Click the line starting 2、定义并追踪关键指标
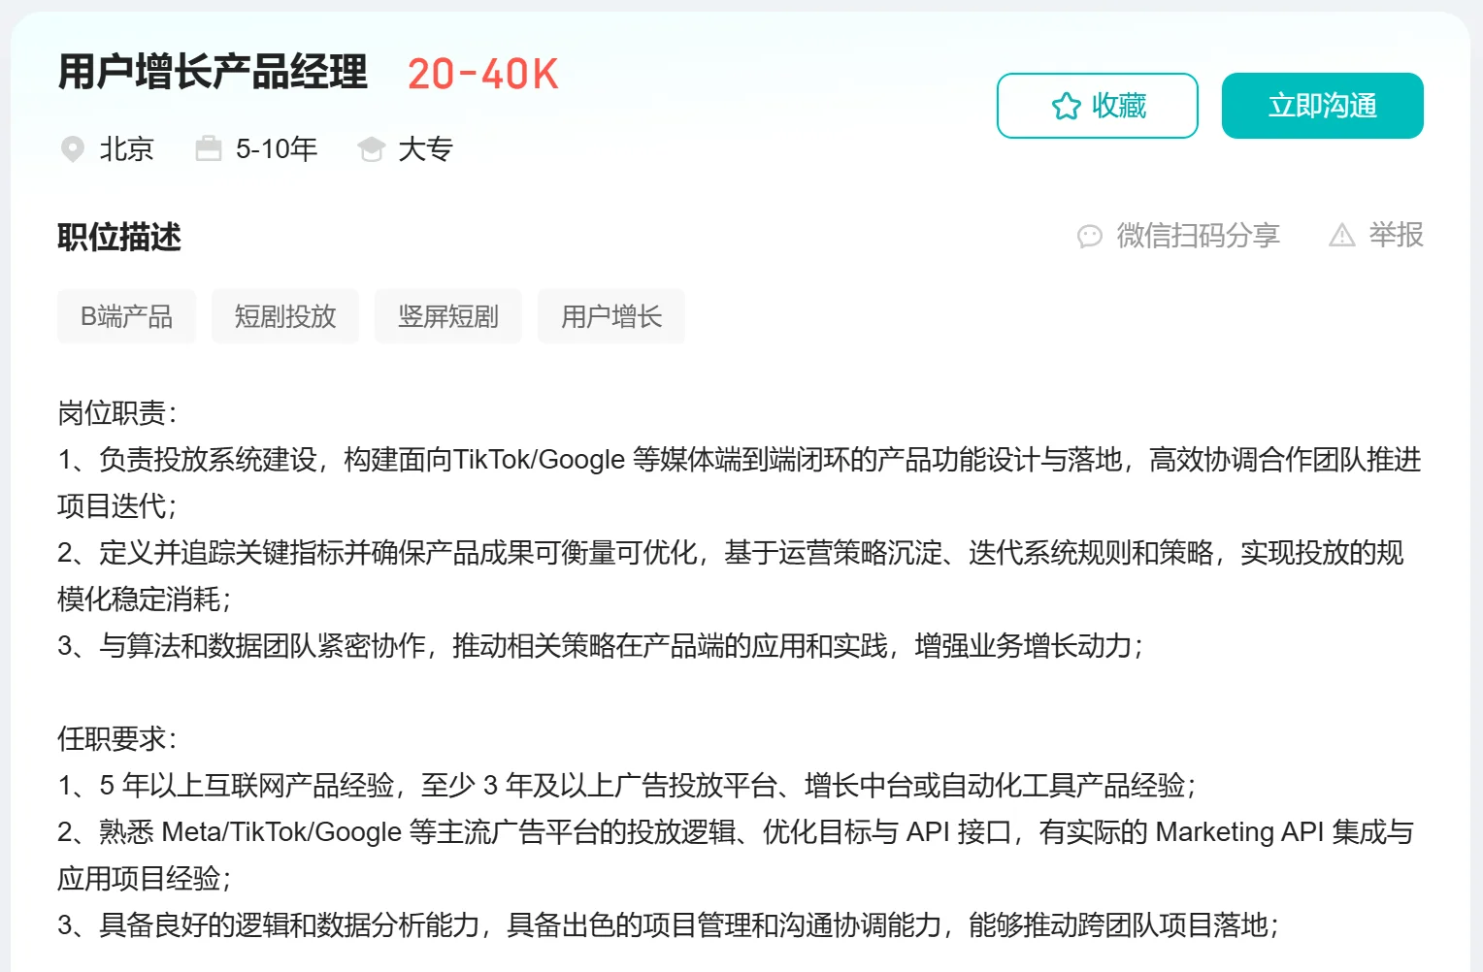The height and width of the screenshot is (972, 1483). 731,553
